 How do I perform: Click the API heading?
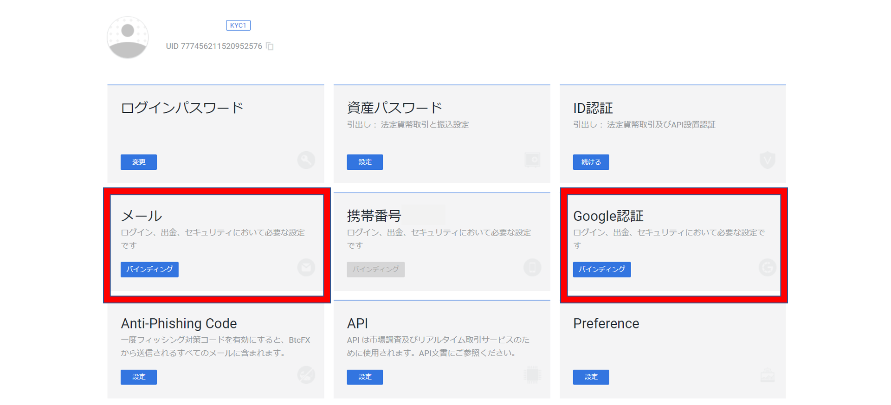[357, 323]
